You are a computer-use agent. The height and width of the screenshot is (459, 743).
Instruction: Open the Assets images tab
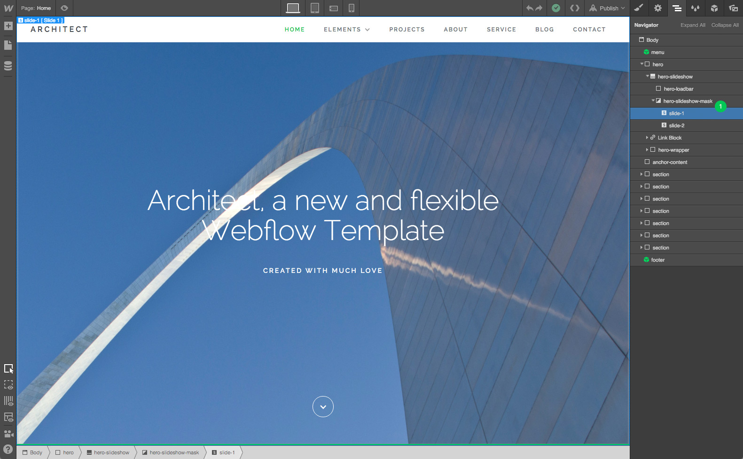pyautogui.click(x=733, y=8)
